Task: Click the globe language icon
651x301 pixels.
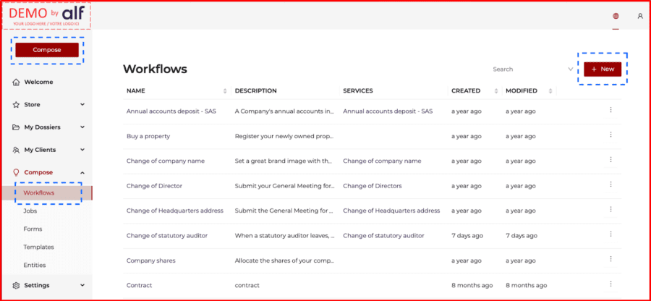Action: [x=616, y=16]
